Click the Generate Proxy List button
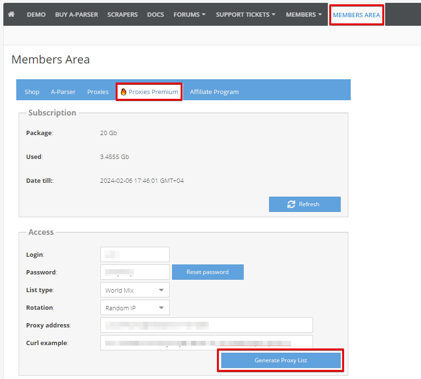The image size is (421, 379). [281, 360]
